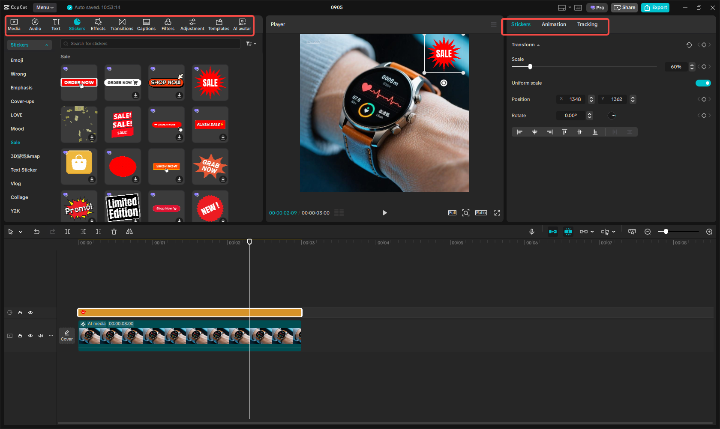Click the mirror flip tool
Screen dimensions: 720x429
pos(129,232)
